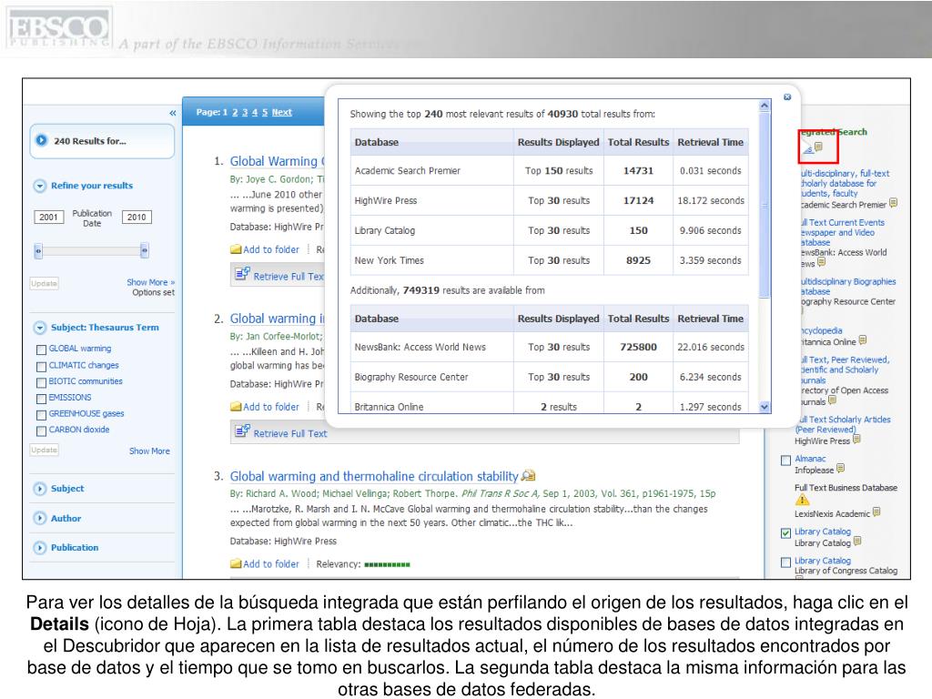Expand the Author facet
Image resolution: width=932 pixels, height=699 pixels.
click(40, 518)
